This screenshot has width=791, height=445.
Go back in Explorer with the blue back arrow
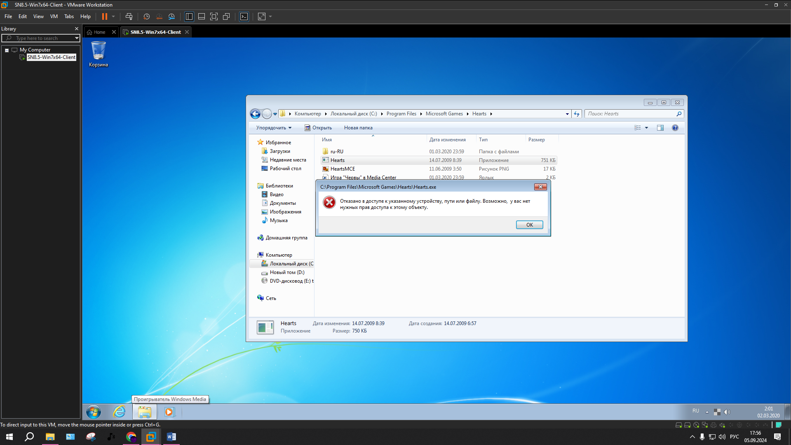tap(255, 114)
